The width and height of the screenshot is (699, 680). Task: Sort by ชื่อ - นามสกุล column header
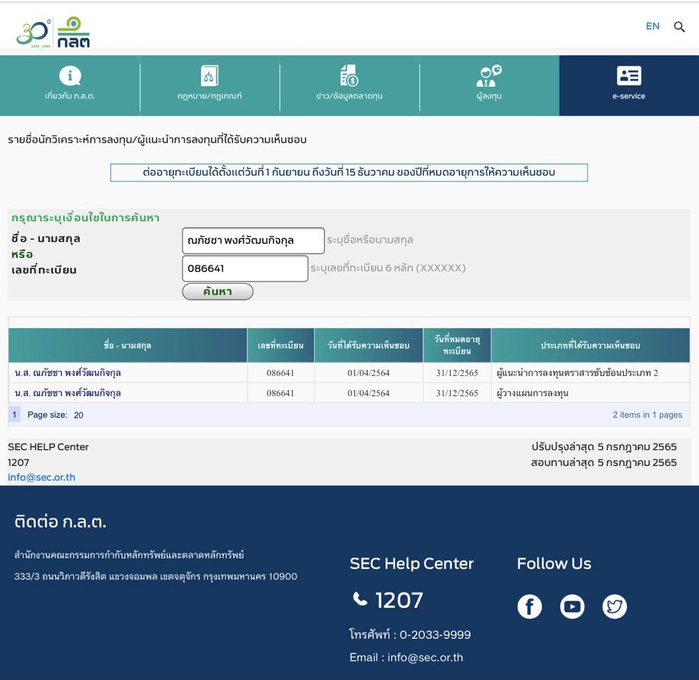tap(127, 345)
